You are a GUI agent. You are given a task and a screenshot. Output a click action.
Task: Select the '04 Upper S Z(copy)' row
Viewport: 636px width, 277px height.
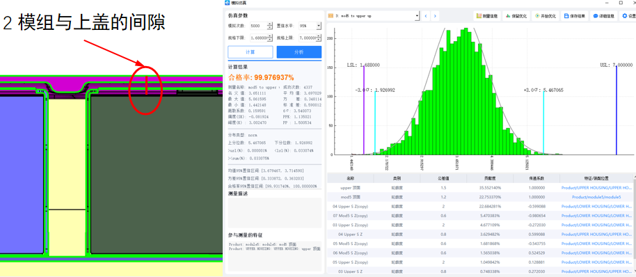point(480,207)
